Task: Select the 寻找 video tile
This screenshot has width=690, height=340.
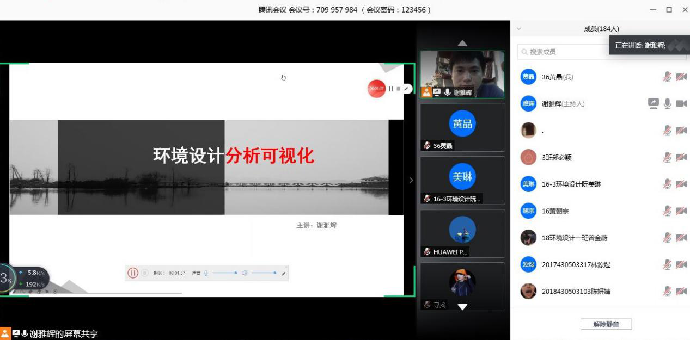Action: click(462, 286)
